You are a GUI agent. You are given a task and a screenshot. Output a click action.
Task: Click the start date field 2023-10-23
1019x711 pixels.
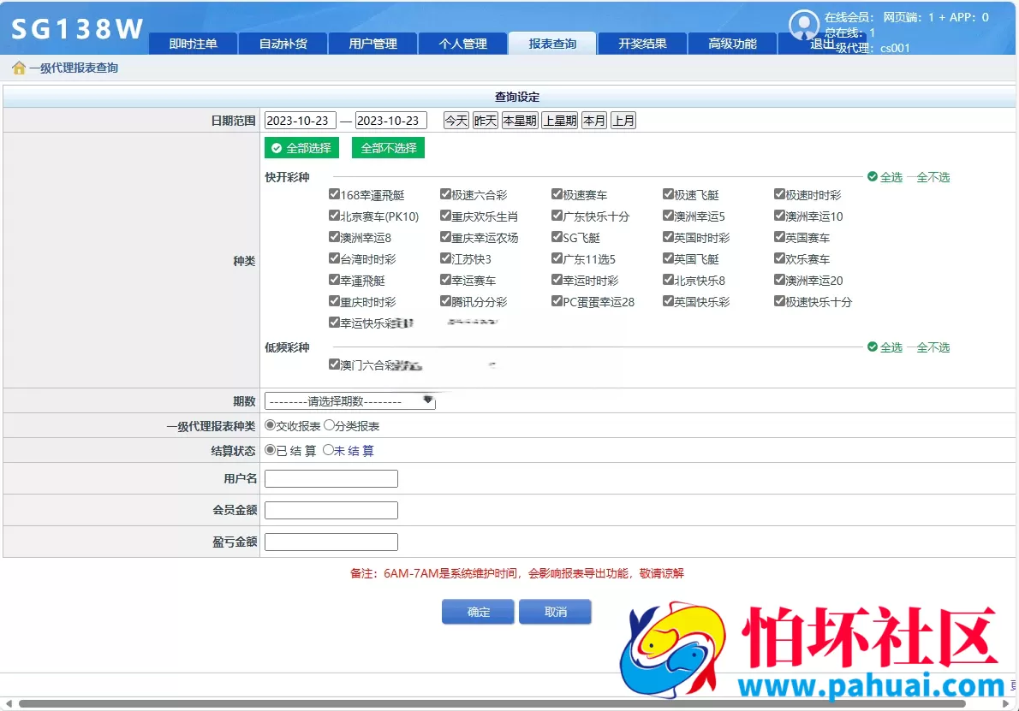click(x=301, y=121)
